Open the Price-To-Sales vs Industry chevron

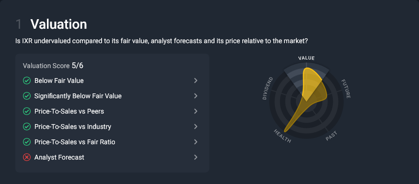pyautogui.click(x=196, y=126)
